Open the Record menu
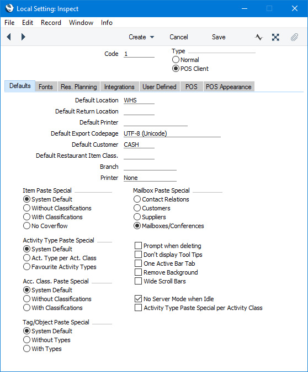 [51, 23]
